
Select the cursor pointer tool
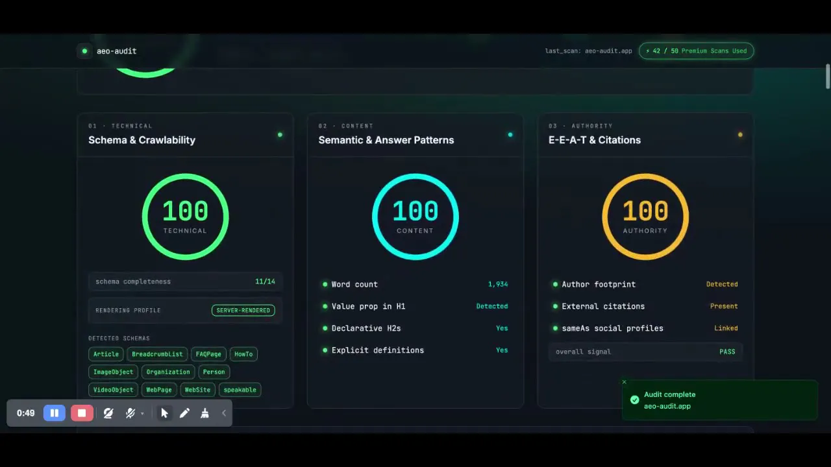click(x=165, y=413)
